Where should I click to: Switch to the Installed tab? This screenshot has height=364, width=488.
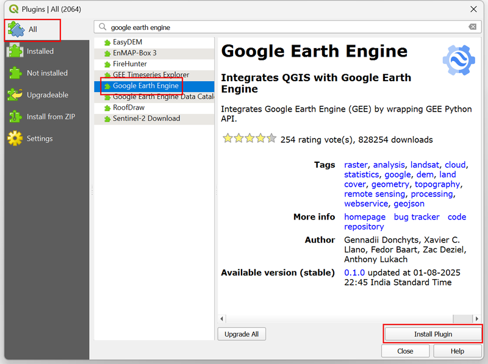tap(47, 51)
